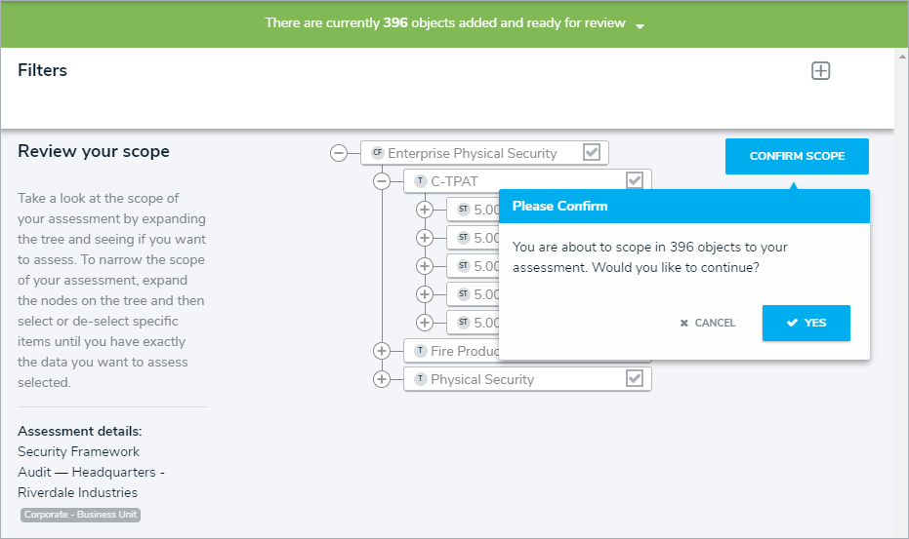This screenshot has width=909, height=539.
Task: Uncheck the C-TPAT checkbox
Action: tap(635, 180)
